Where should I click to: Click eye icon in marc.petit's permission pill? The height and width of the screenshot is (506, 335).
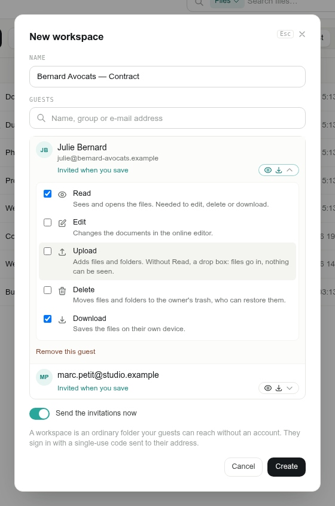tap(268, 388)
